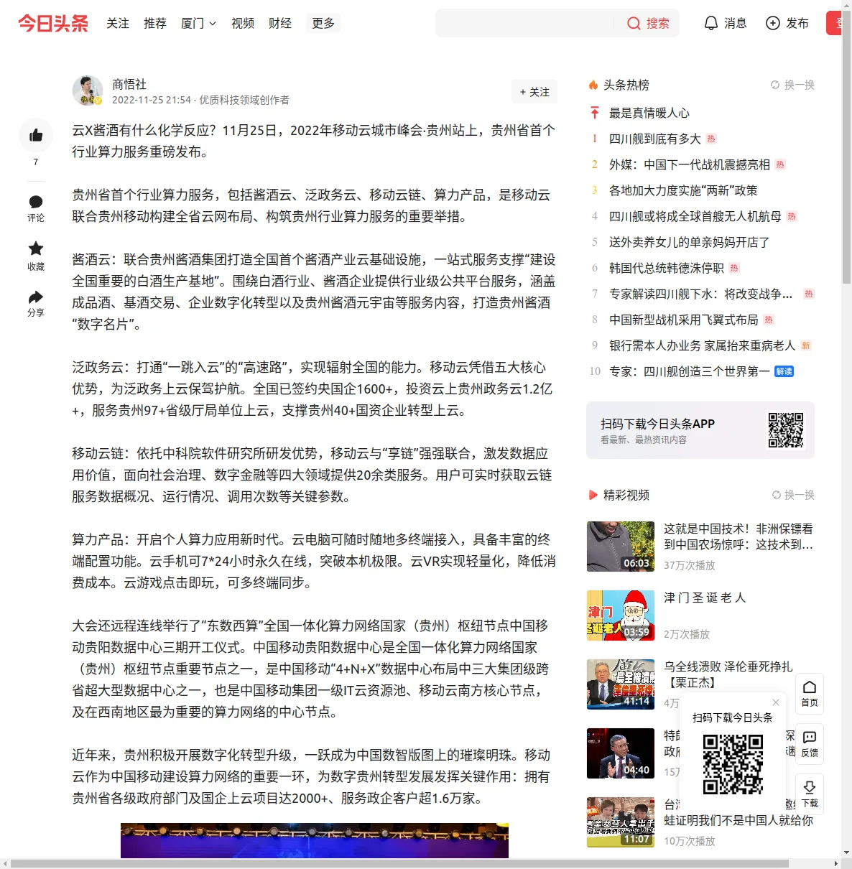Click the 下载 download icon
The image size is (852, 869).
click(810, 794)
